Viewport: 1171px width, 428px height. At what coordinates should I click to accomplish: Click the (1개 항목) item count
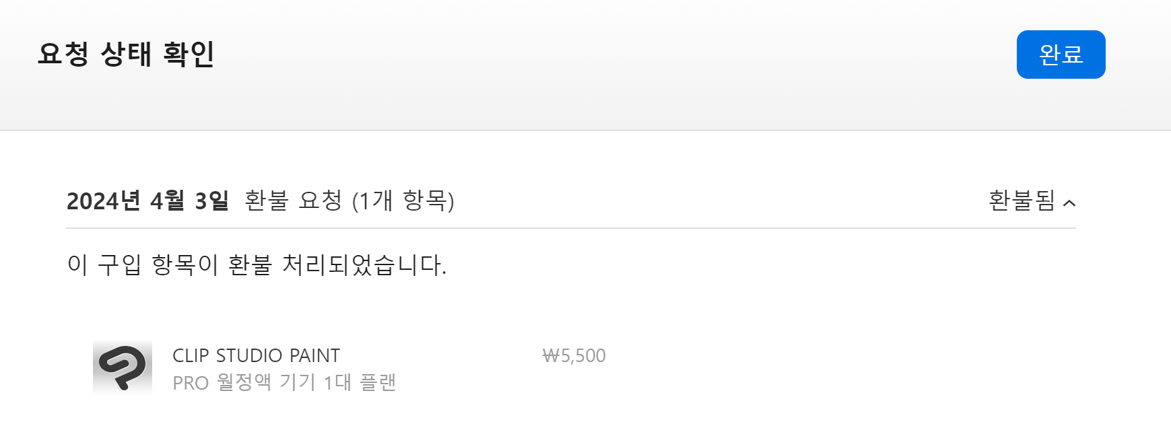(x=403, y=201)
